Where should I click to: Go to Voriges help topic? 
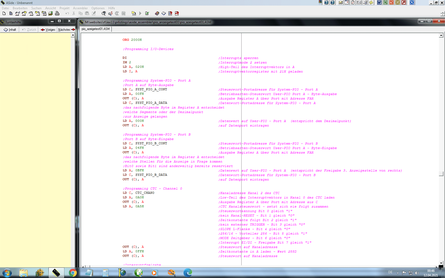click(48, 30)
